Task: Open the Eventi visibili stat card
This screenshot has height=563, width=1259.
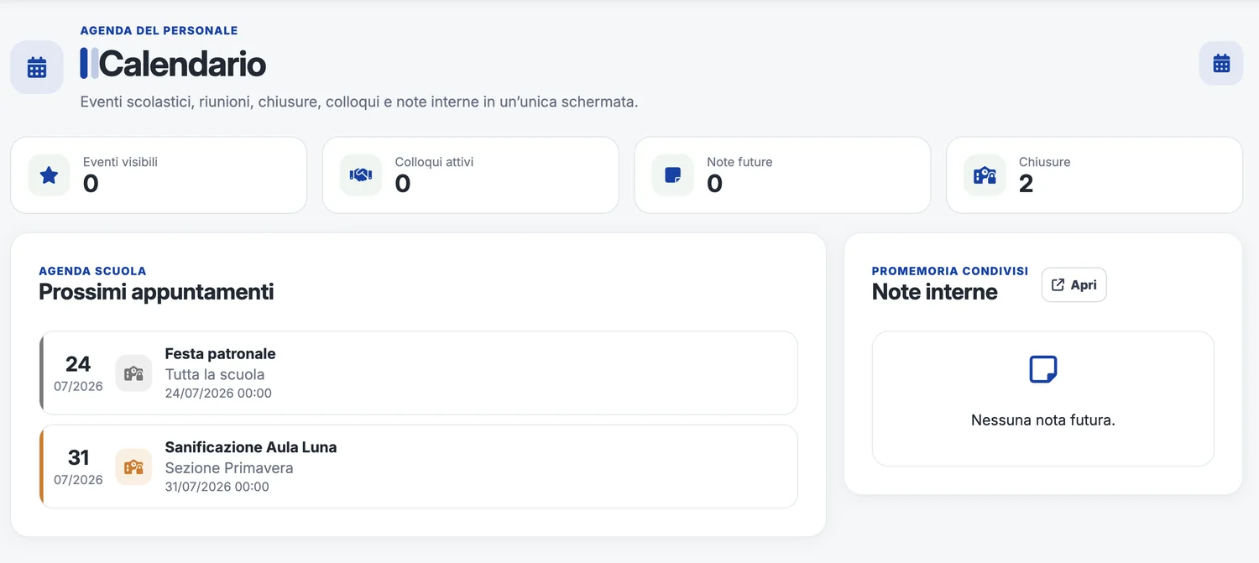Action: coord(159,175)
